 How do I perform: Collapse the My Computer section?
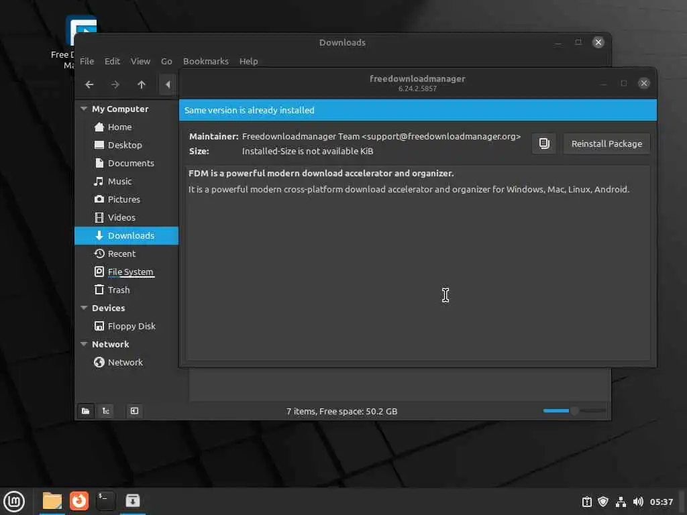(84, 109)
